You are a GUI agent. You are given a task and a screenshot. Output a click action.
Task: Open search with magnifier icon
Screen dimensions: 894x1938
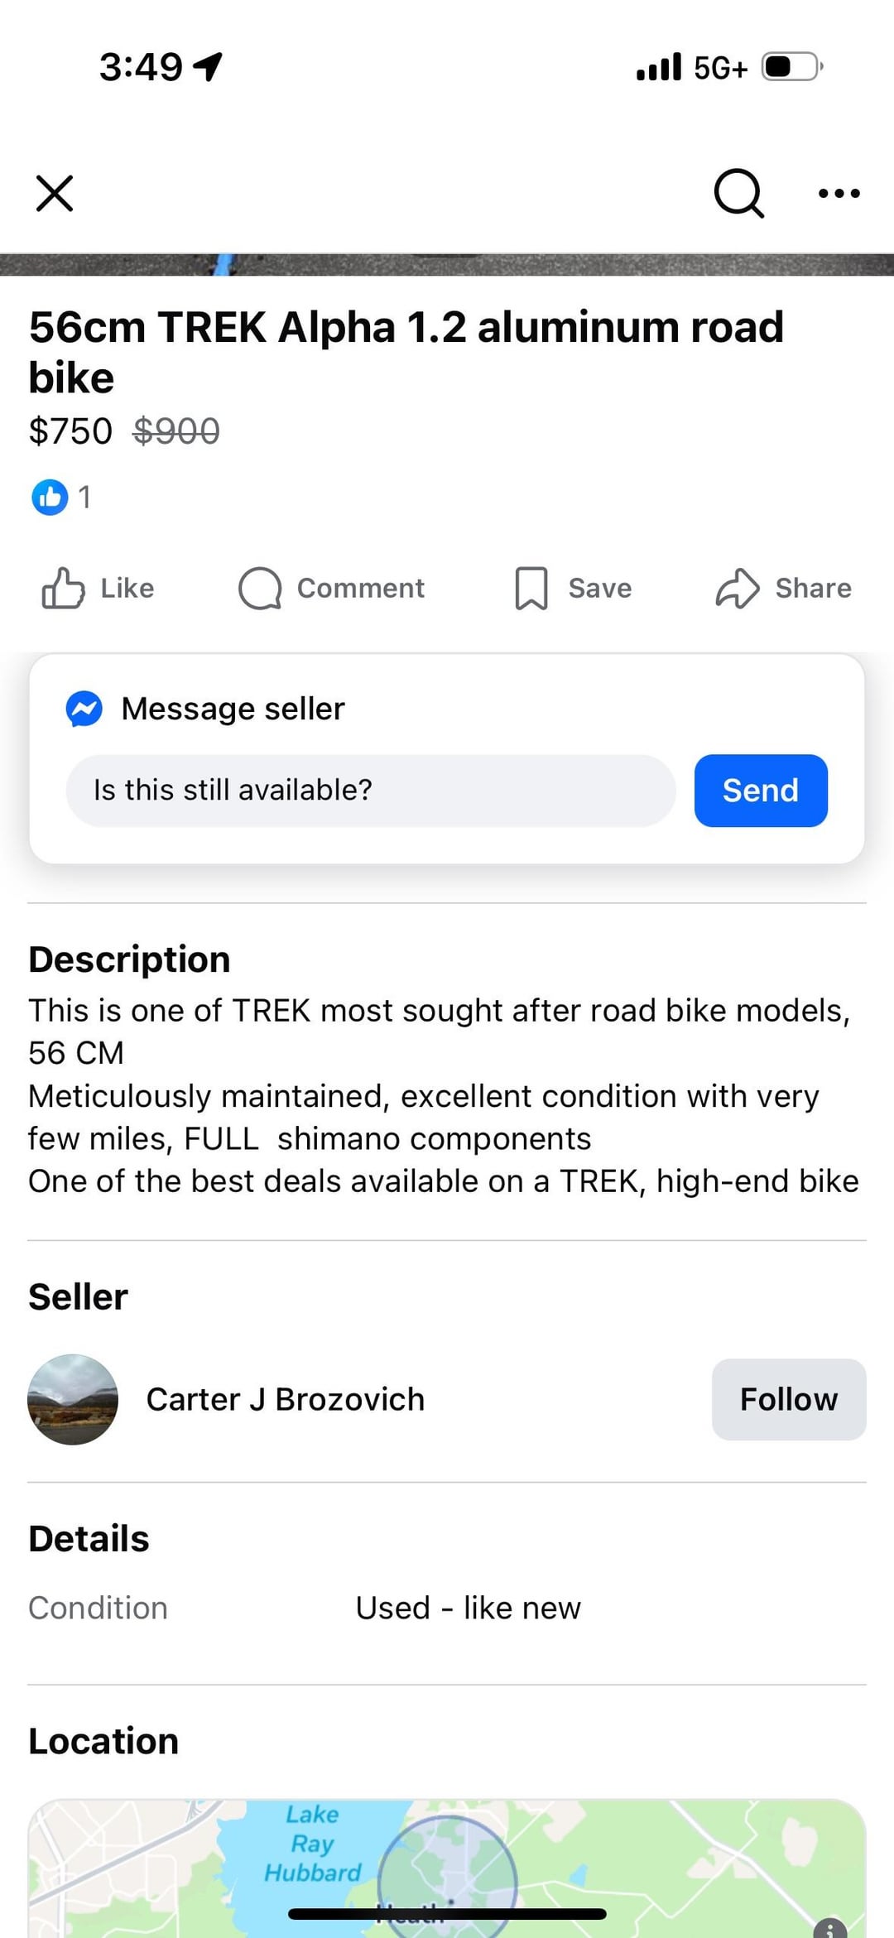point(738,194)
